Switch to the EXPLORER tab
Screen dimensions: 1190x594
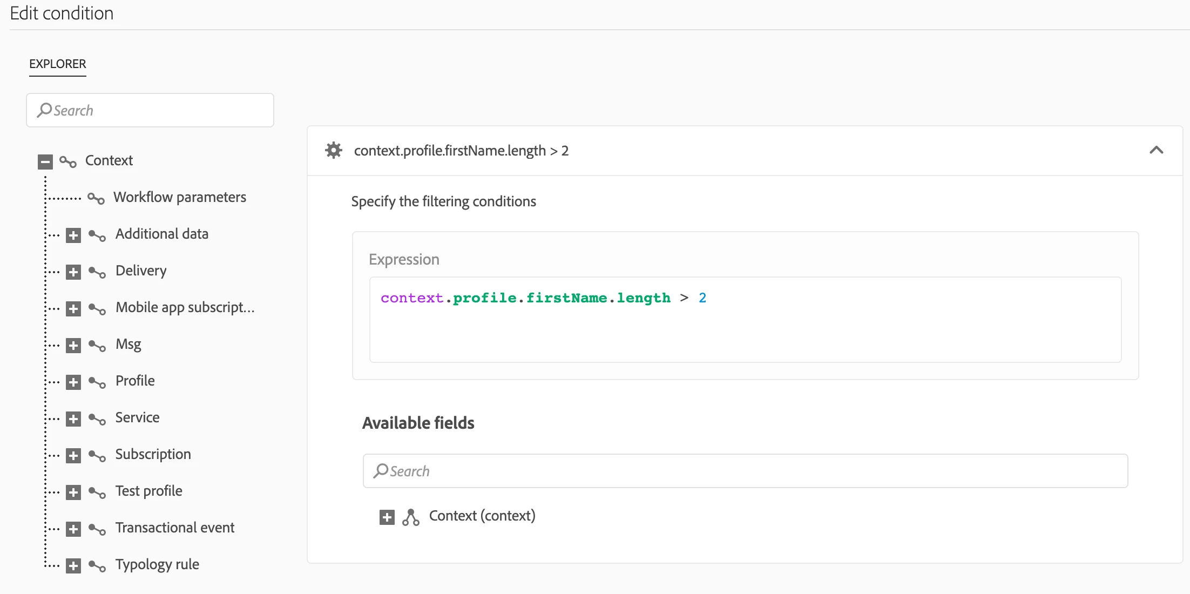[x=57, y=64]
